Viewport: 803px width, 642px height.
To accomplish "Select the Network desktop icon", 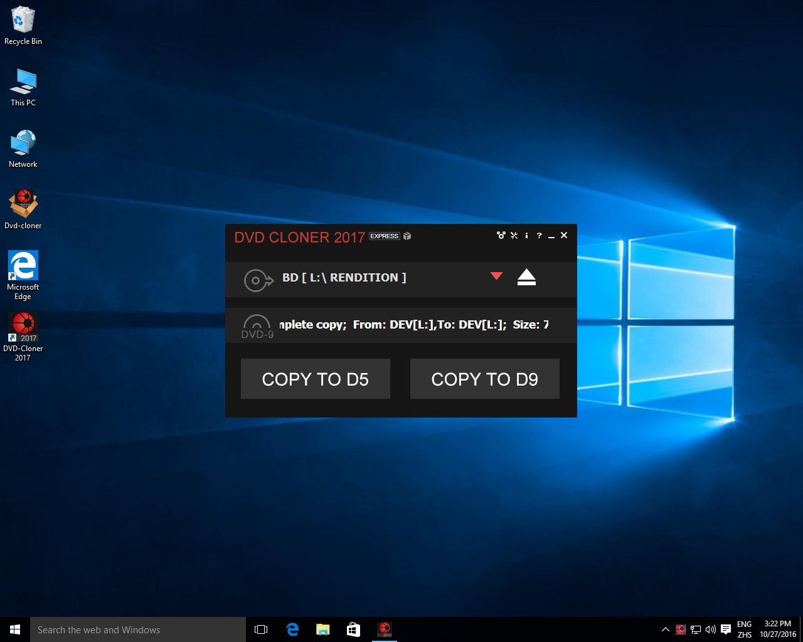I will 23,149.
